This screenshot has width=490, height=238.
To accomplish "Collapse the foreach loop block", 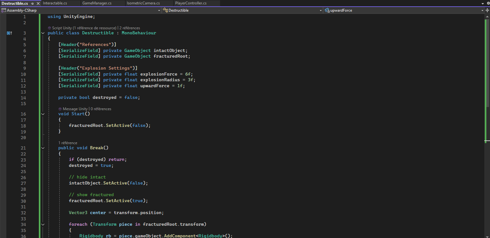I will click(43, 224).
